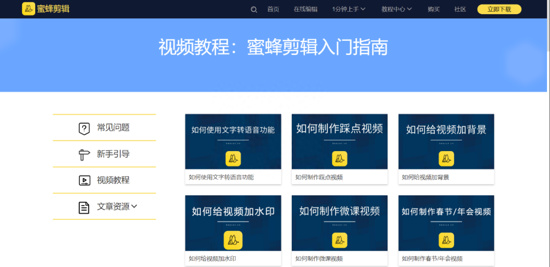Click the 蜜蜂剪辑 bee logo icon
The width and height of the screenshot is (550, 267).
point(29,9)
